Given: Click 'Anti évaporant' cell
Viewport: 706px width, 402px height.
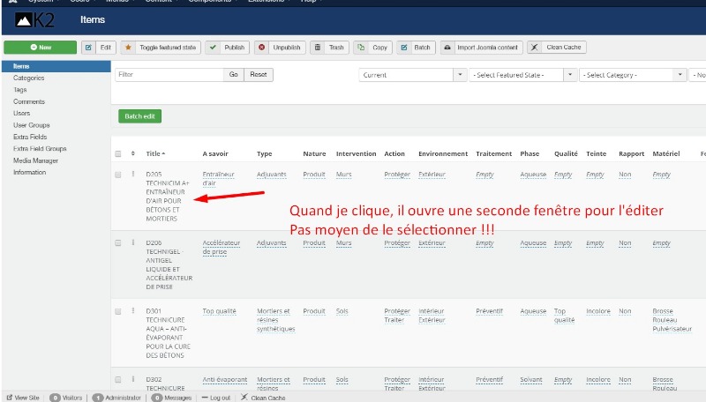Looking at the screenshot, I should point(225,379).
